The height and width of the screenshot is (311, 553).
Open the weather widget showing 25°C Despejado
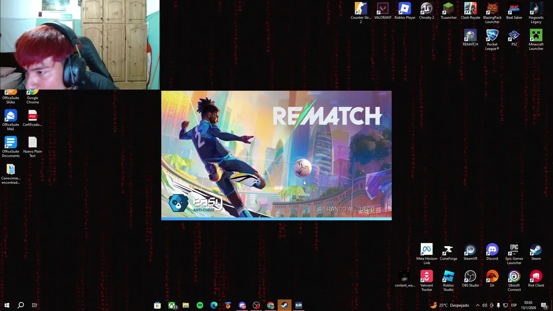(x=449, y=305)
